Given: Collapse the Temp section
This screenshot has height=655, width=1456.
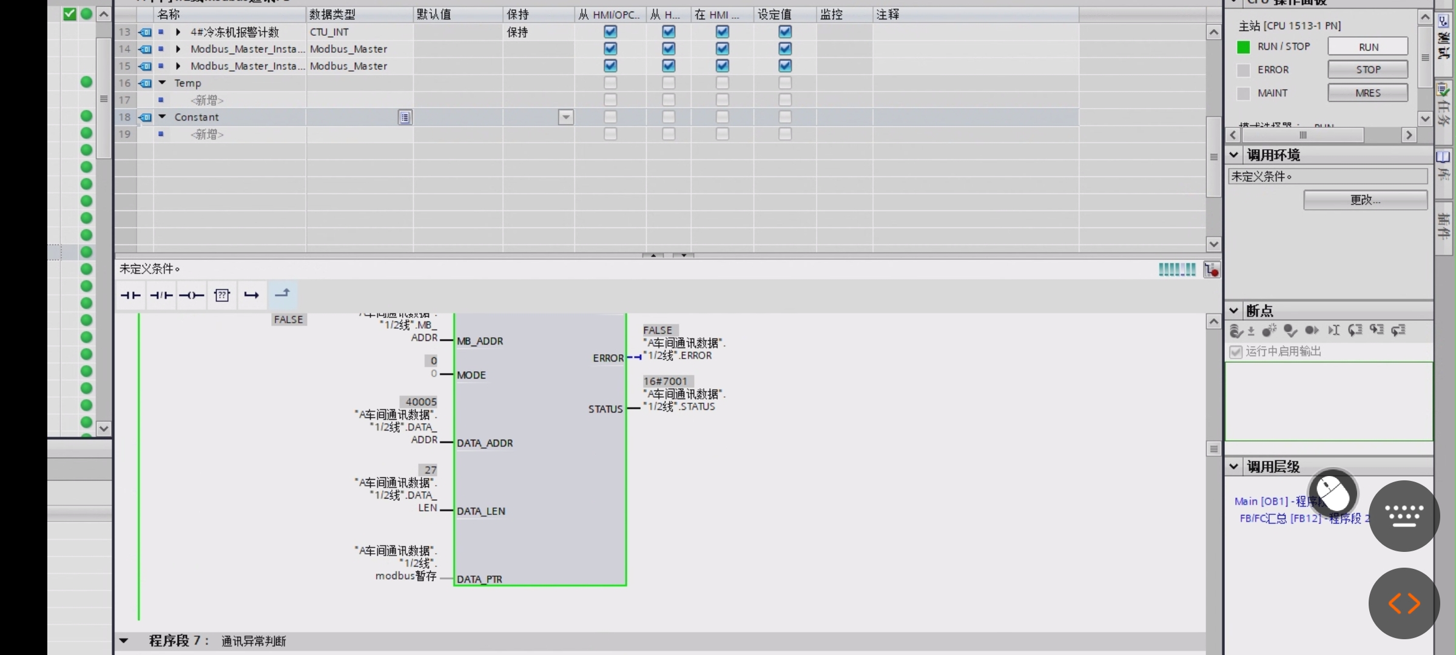Looking at the screenshot, I should 163,82.
